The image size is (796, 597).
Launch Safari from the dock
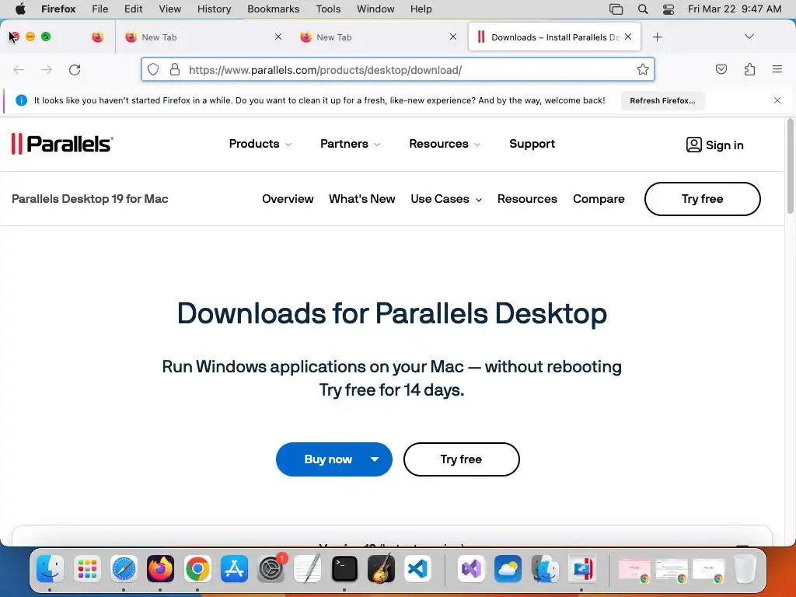tap(124, 568)
